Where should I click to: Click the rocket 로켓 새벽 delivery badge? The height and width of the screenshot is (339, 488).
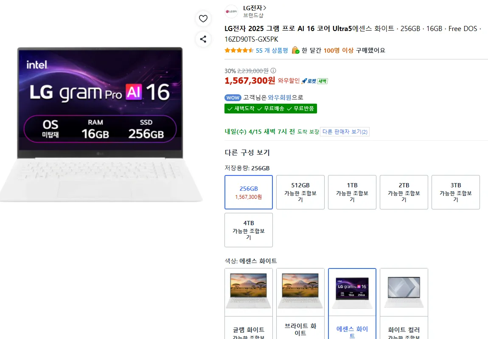(x=314, y=81)
